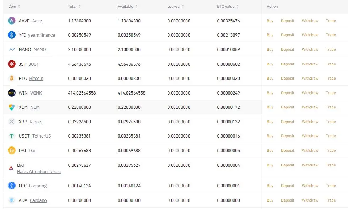The height and width of the screenshot is (209, 348).
Task: Withdraw YFI from its row
Action: pyautogui.click(x=310, y=35)
